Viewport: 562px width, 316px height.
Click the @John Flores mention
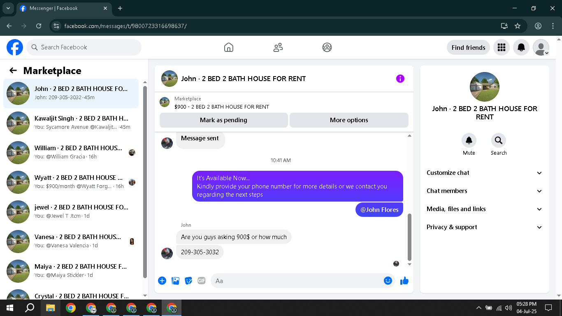coord(379,210)
